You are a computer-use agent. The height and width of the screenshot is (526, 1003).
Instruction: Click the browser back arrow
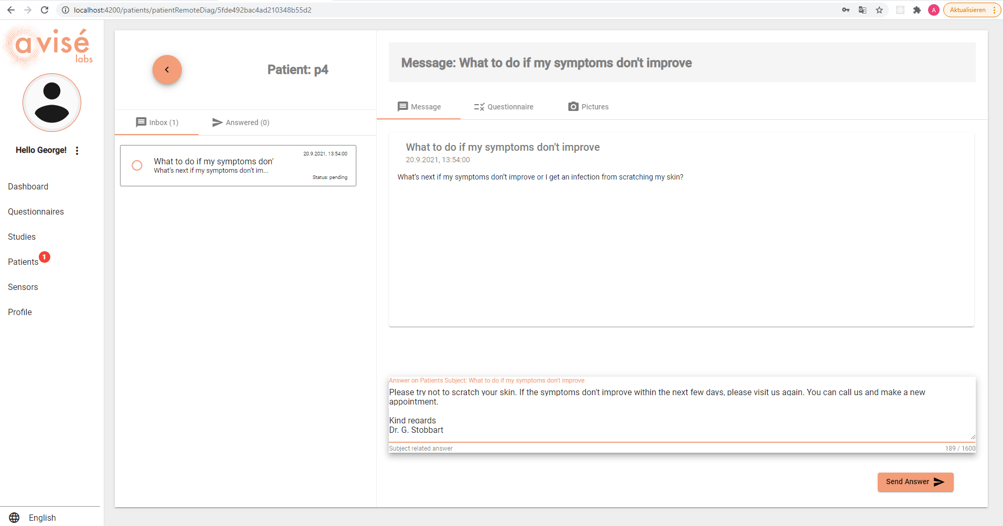[x=11, y=10]
